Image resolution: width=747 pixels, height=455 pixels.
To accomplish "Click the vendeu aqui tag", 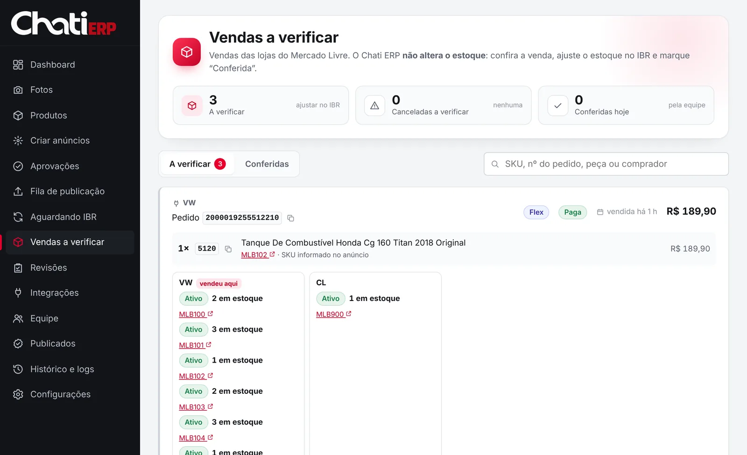I will (x=218, y=283).
